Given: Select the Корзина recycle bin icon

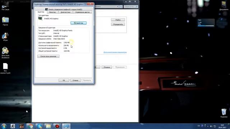Looking at the screenshot, I should [224, 113].
